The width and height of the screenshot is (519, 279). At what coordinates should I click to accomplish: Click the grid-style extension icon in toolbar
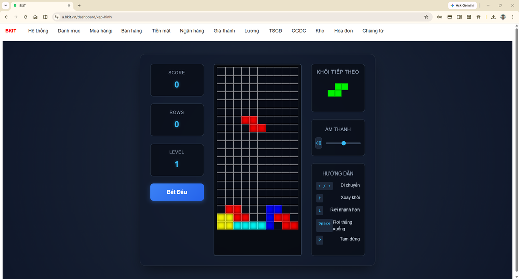point(469,17)
